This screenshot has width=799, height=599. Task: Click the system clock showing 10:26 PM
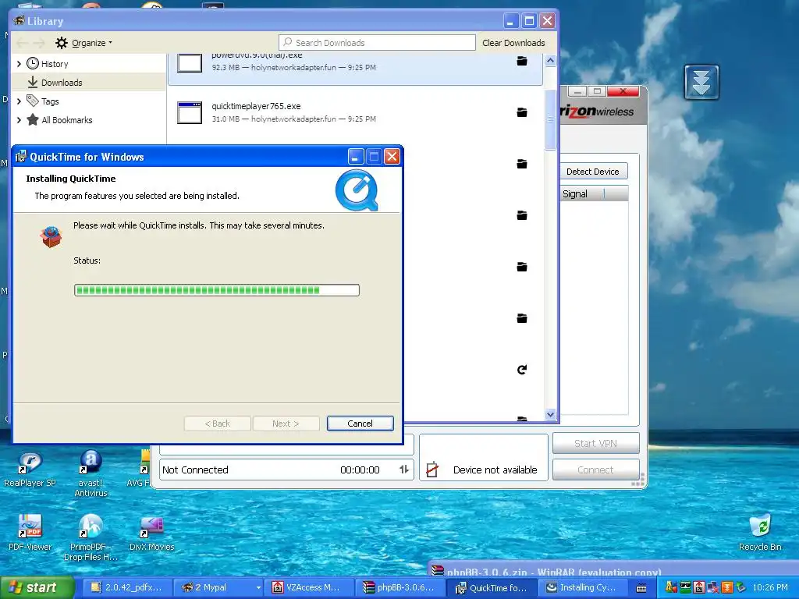pos(770,587)
